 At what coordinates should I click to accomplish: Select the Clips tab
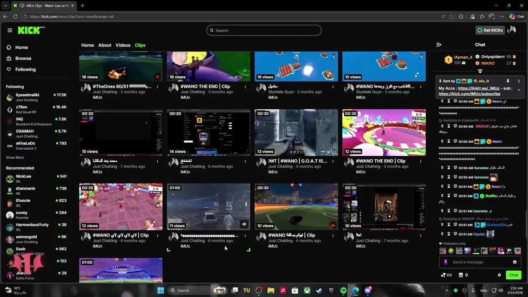(x=140, y=45)
